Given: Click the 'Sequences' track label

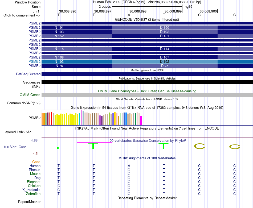Looking at the screenshot, I should pyautogui.click(x=32, y=82).
